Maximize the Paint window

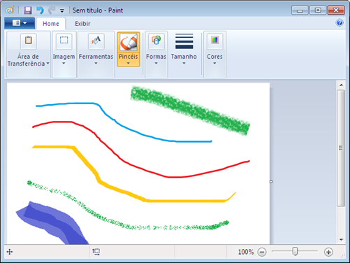coord(318,10)
